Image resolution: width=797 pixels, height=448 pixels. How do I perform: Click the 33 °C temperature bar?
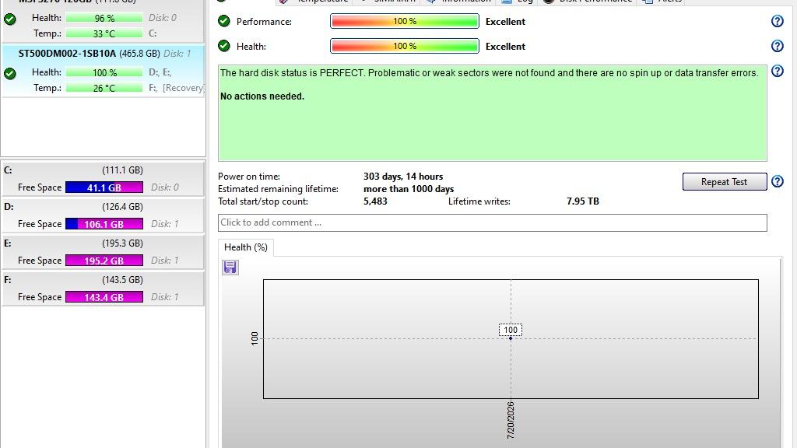pyautogui.click(x=104, y=34)
